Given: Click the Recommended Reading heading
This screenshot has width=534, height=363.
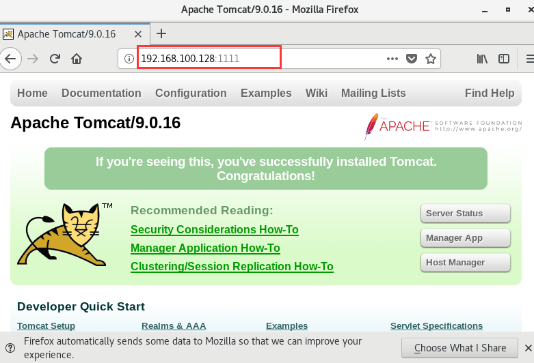Looking at the screenshot, I should click(x=202, y=210).
